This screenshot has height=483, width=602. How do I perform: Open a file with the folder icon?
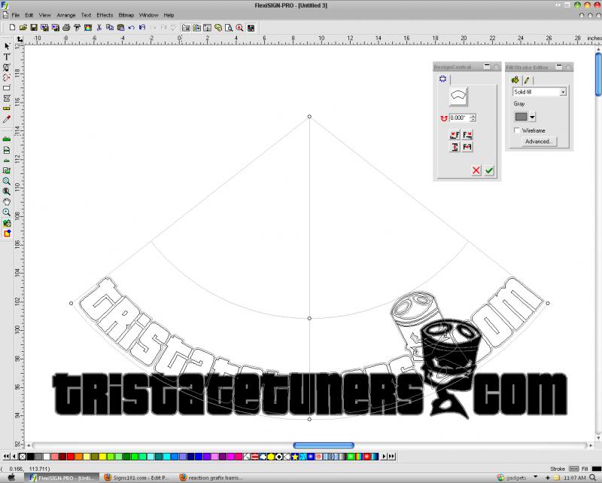(23, 27)
